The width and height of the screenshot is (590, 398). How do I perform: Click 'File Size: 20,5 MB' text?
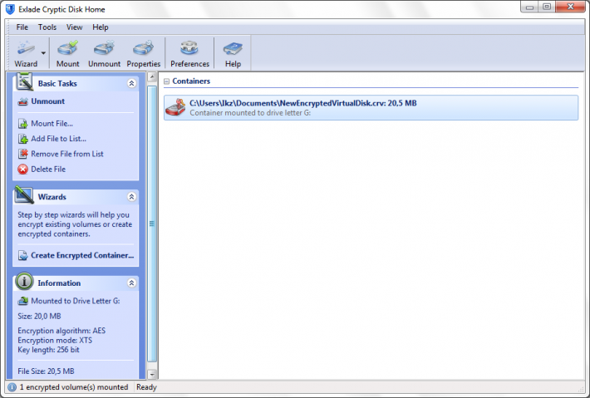tap(46, 371)
